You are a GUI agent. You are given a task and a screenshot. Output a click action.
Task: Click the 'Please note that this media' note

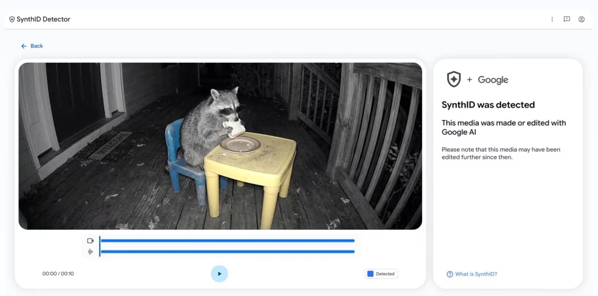[x=501, y=153]
